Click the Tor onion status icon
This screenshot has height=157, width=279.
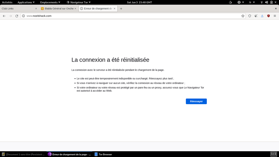point(230,2)
